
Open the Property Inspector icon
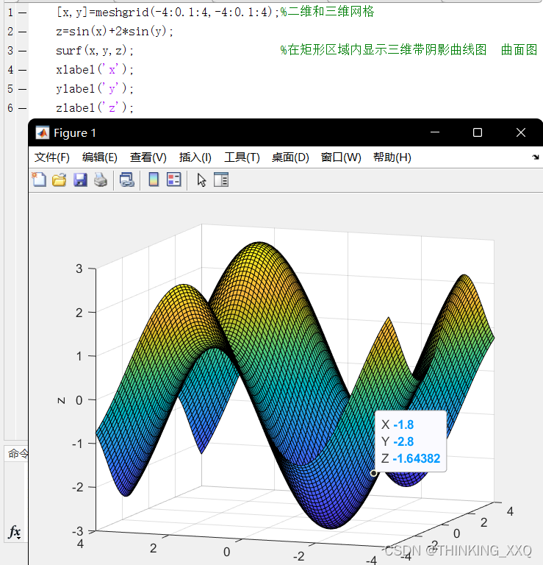click(x=221, y=180)
